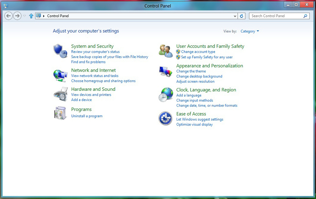Open the address bar history dropdown arrow
The height and width of the screenshot is (199, 316).
click(x=235, y=16)
